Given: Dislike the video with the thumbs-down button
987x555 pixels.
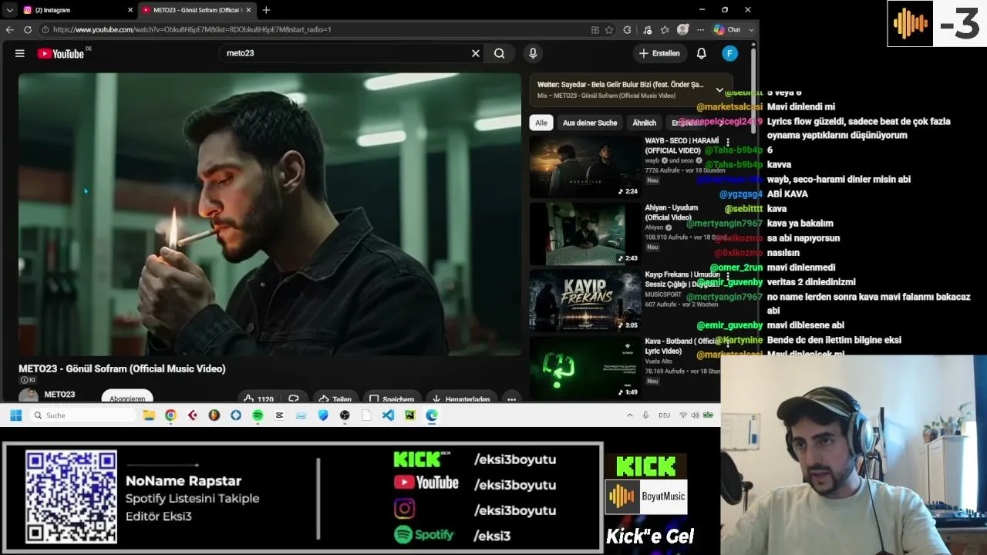Looking at the screenshot, I should tap(294, 399).
